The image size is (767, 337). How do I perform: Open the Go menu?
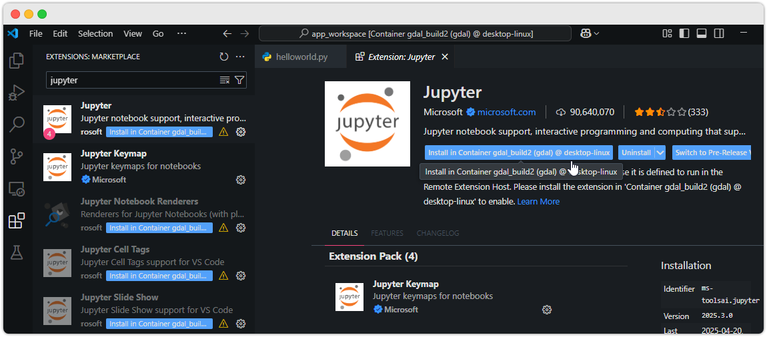click(x=158, y=34)
